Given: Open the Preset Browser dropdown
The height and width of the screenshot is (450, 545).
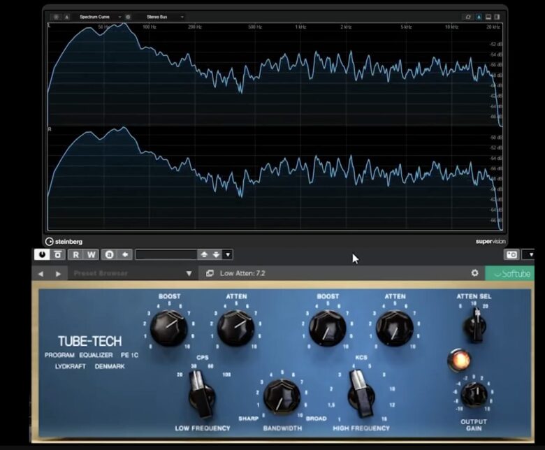Looking at the screenshot, I should pos(134,273).
